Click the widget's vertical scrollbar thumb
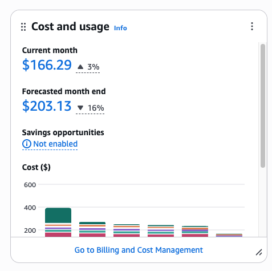 (263, 106)
